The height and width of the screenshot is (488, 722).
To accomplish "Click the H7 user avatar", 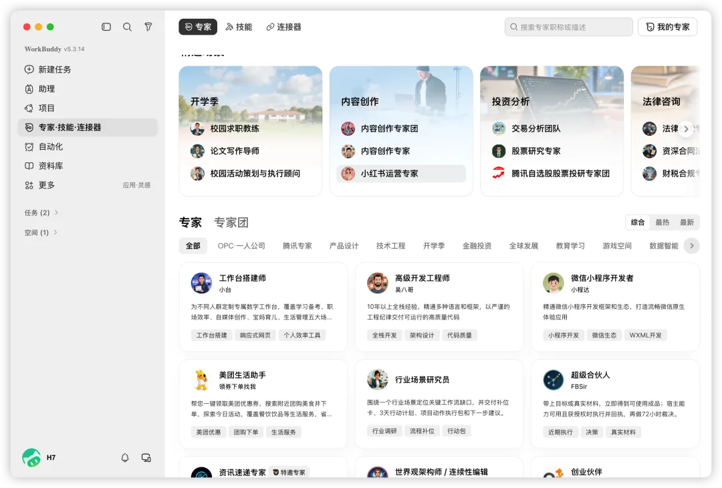I will click(31, 458).
